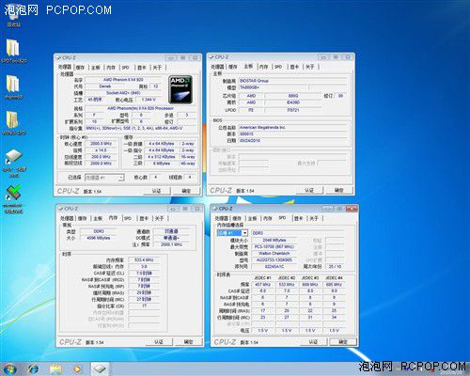Click 确定 button in the mainboard window

pos(339,190)
